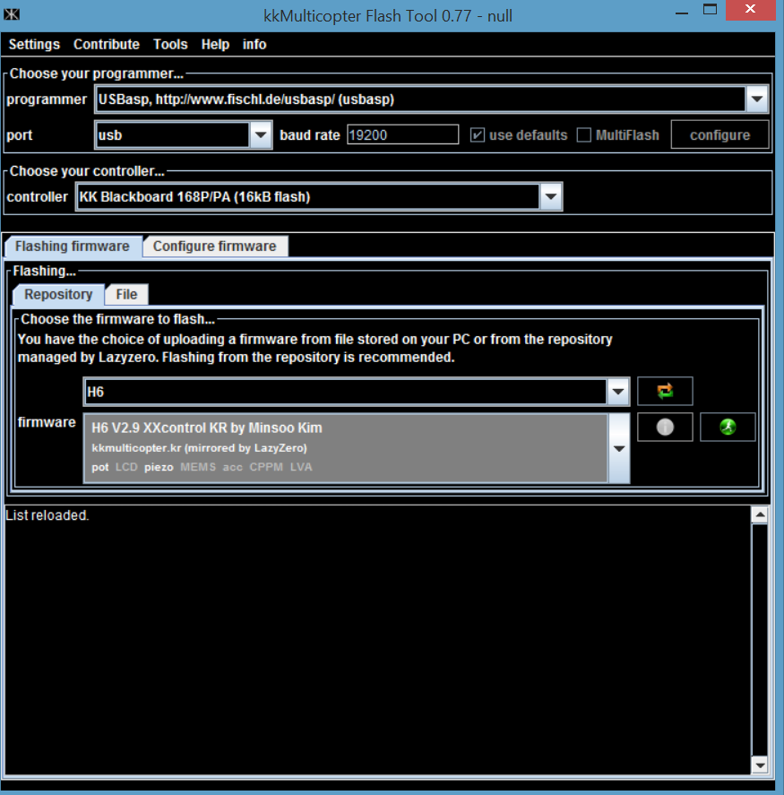Click the refresh firmware list icon button
Viewport: 784px width, 795px height.
point(665,391)
